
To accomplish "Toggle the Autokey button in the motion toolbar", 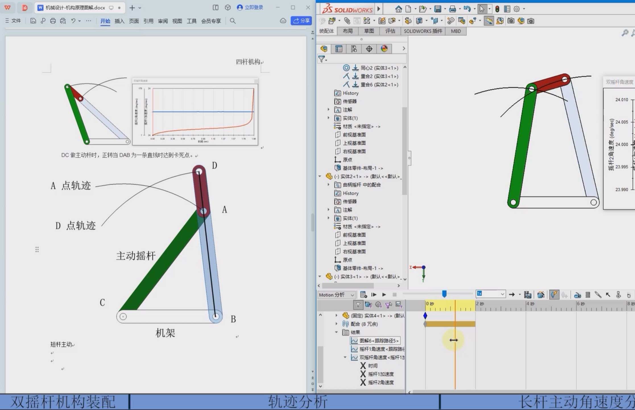I will pyautogui.click(x=554, y=294).
